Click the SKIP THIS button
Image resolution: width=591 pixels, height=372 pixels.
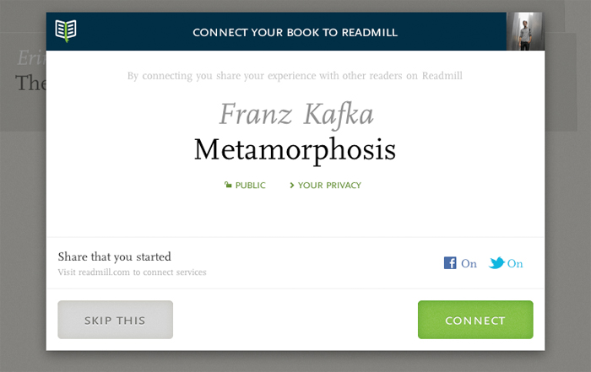pos(116,320)
